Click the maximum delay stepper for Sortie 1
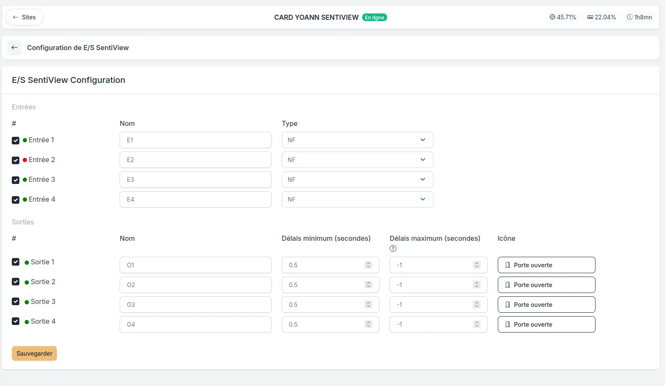This screenshot has height=386, width=665. (x=477, y=265)
